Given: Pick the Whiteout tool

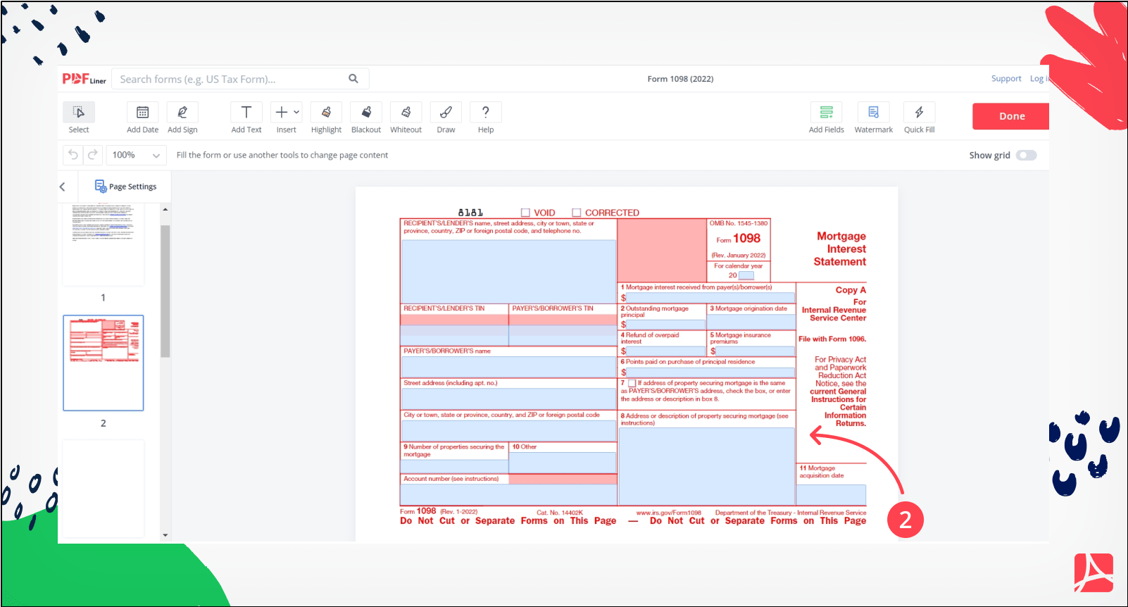Looking at the screenshot, I should click(x=406, y=113).
